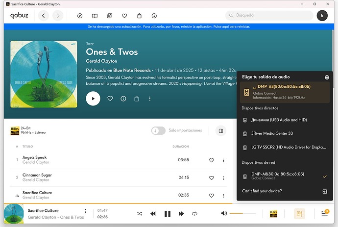Screen dimensions: 338x227
Task: Select LG TV SSCR2 audio output
Action: (x=285, y=148)
